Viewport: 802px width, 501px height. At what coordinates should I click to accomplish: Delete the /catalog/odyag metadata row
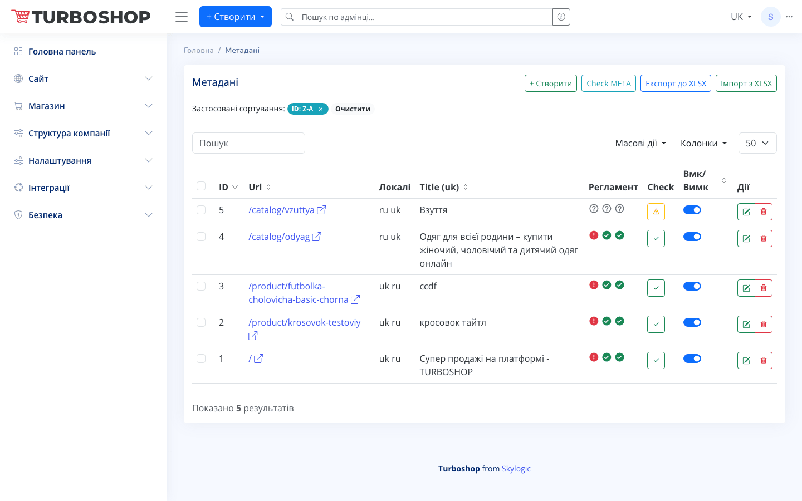(764, 238)
